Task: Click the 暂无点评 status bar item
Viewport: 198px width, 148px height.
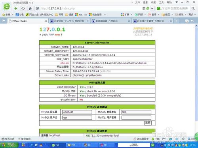Action: click(x=8, y=139)
